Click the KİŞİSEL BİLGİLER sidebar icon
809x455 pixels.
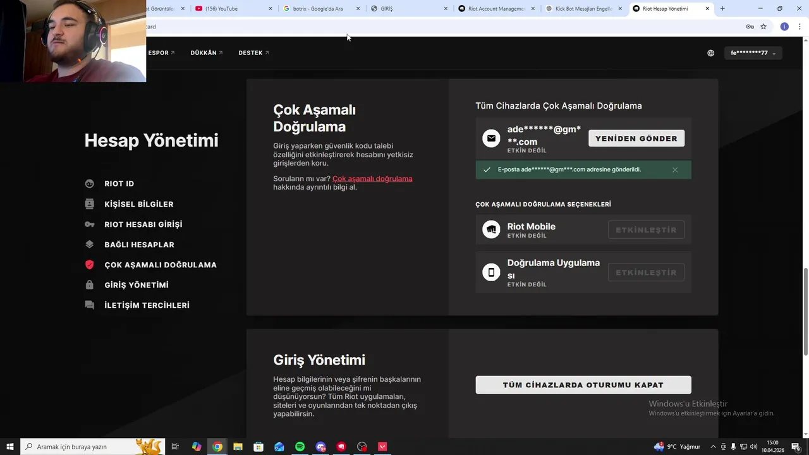(89, 204)
